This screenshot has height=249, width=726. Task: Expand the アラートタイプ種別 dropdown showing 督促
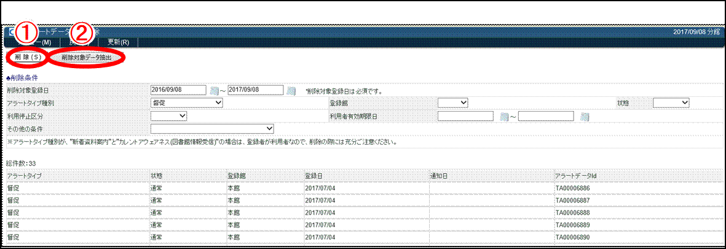coord(187,102)
